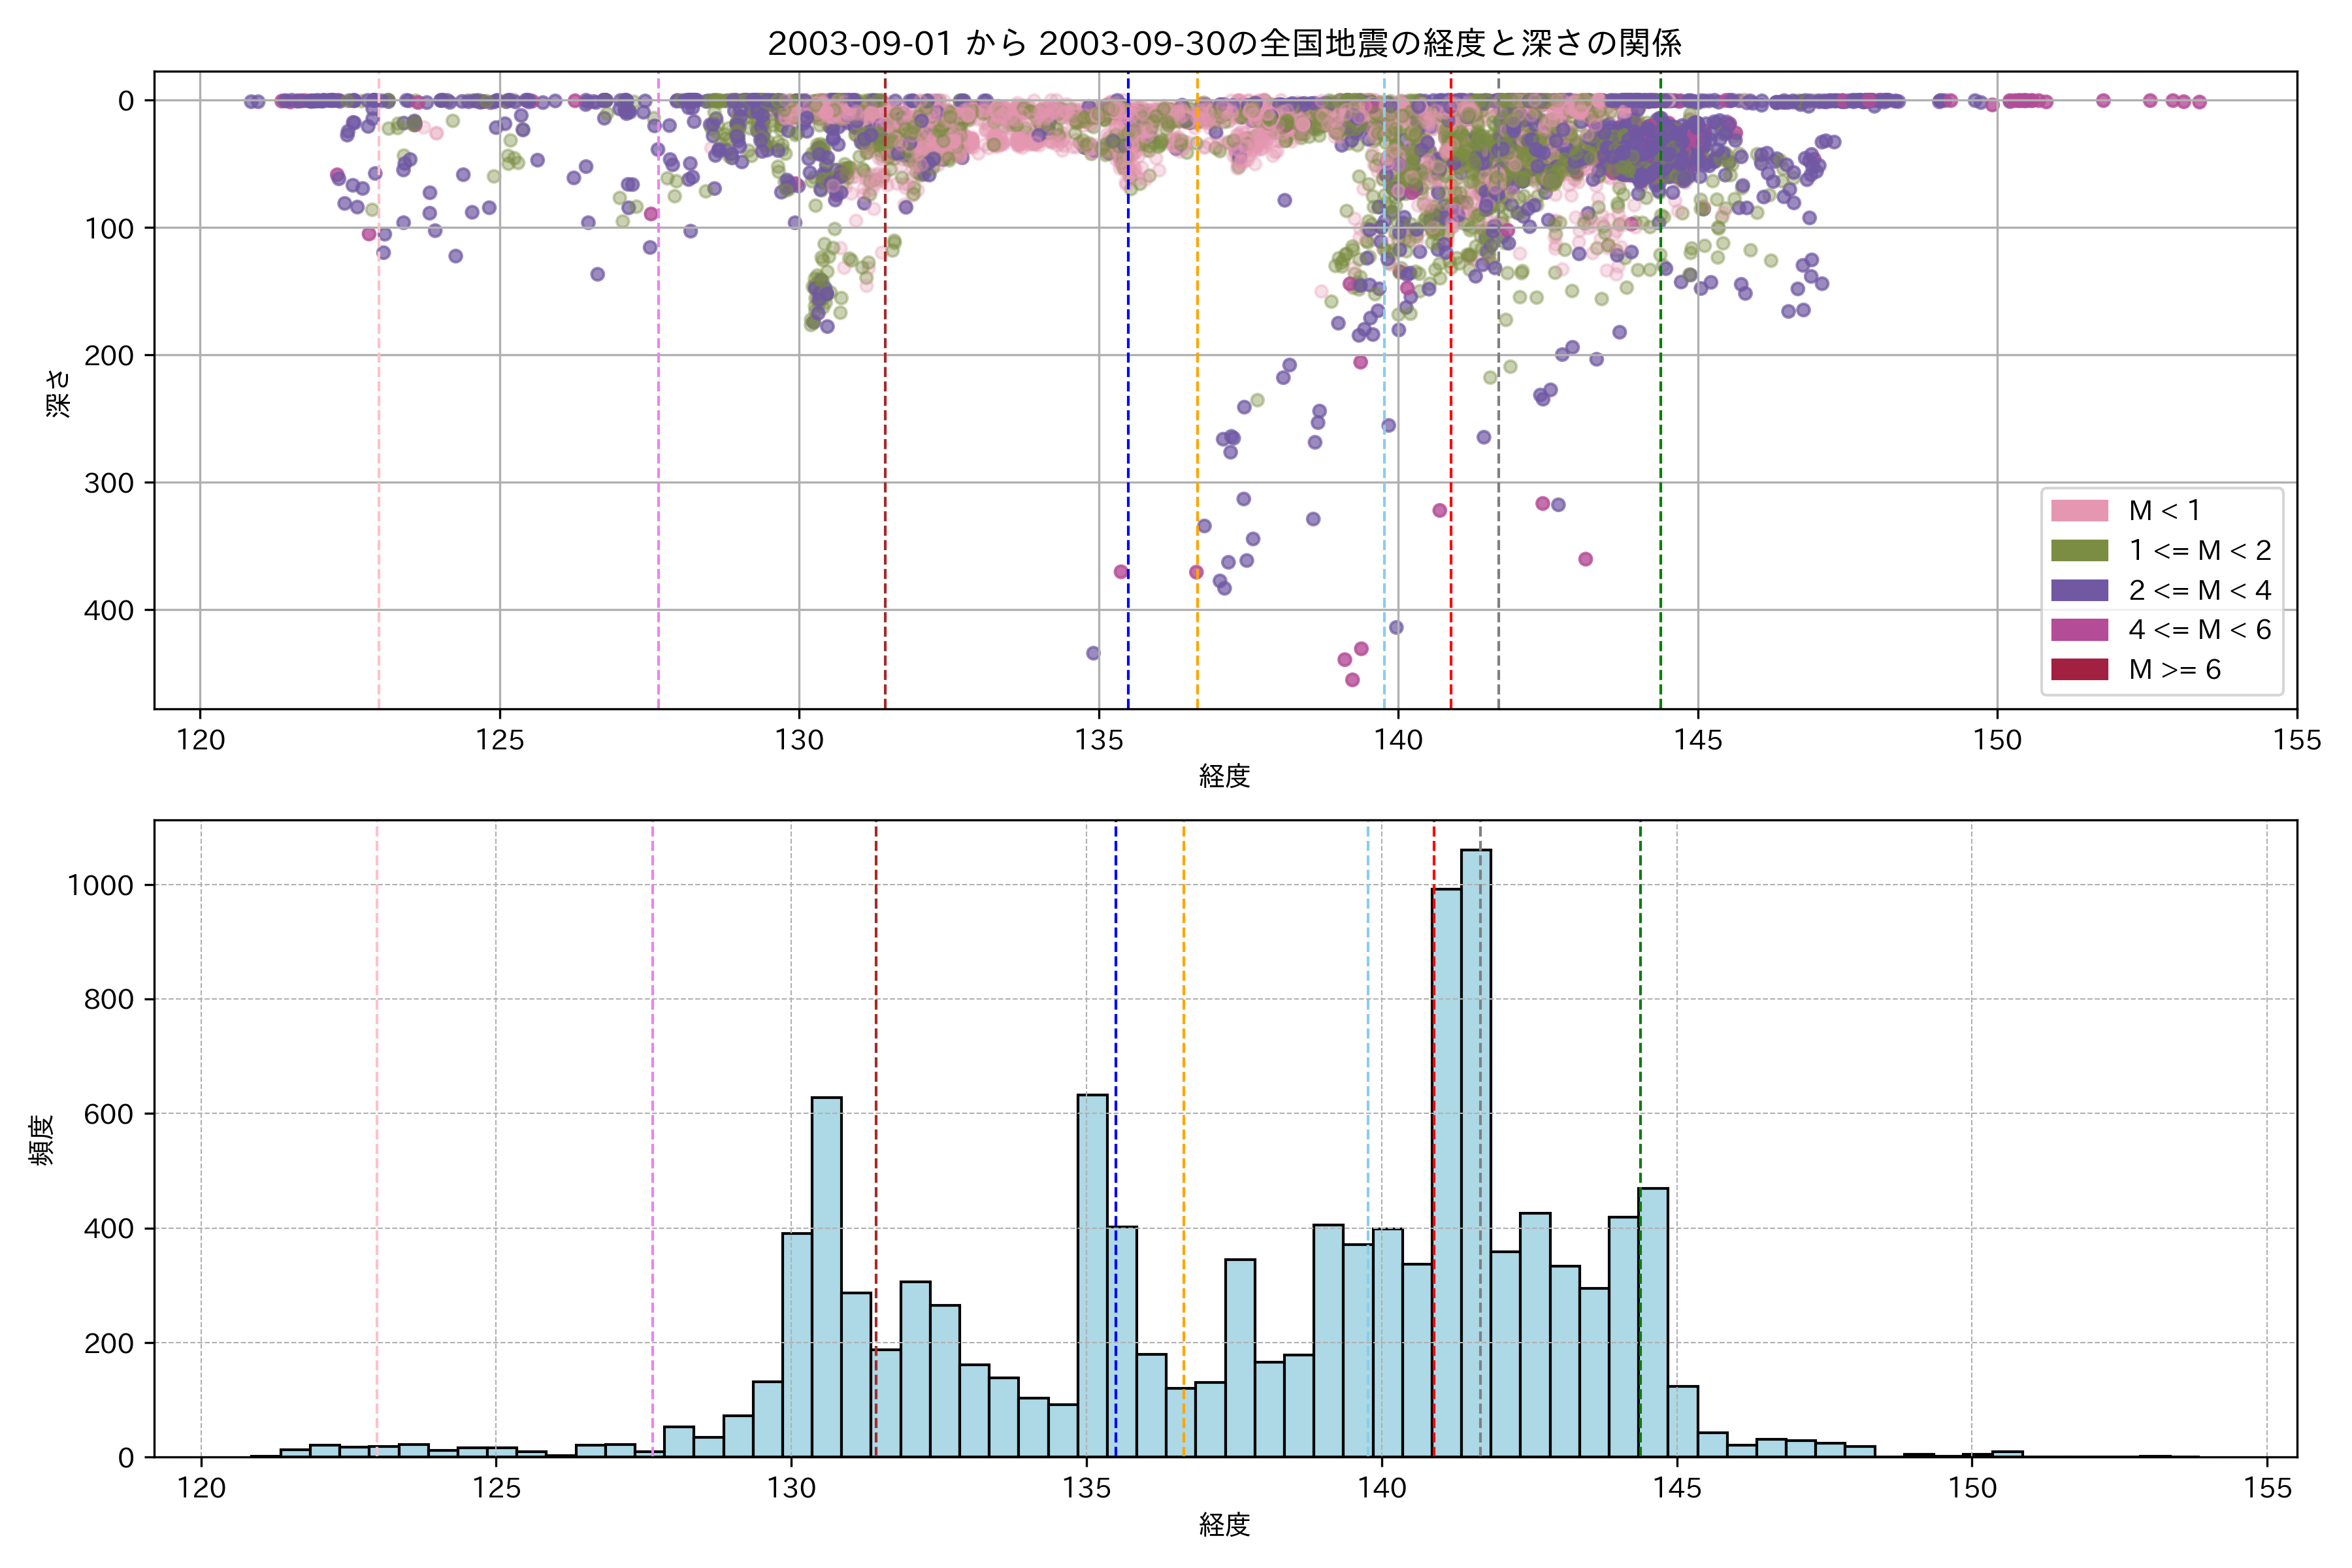The width and height of the screenshot is (2352, 1568).
Task: Click the purple point near longitude 135, depth 435
Action: click(x=1093, y=653)
